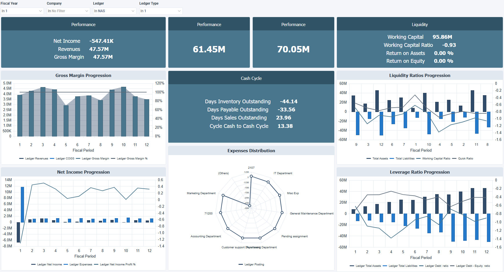Image resolution: width=504 pixels, height=272 pixels.
Task: Toggle Ledger Net Income legend entry
Action: click(x=47, y=264)
